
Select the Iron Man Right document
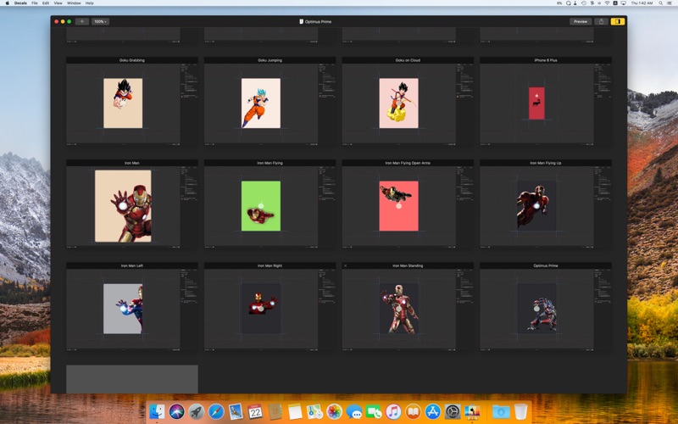pos(270,307)
